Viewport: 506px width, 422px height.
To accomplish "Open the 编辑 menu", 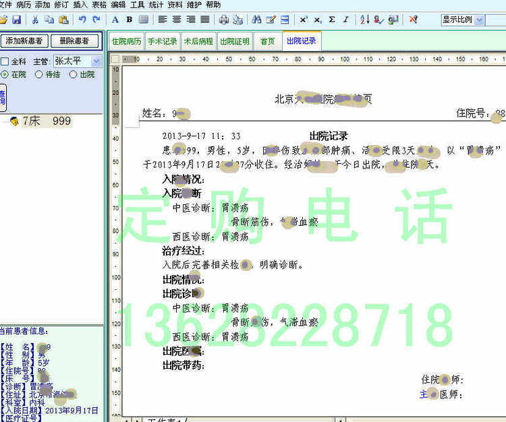I will (x=119, y=5).
